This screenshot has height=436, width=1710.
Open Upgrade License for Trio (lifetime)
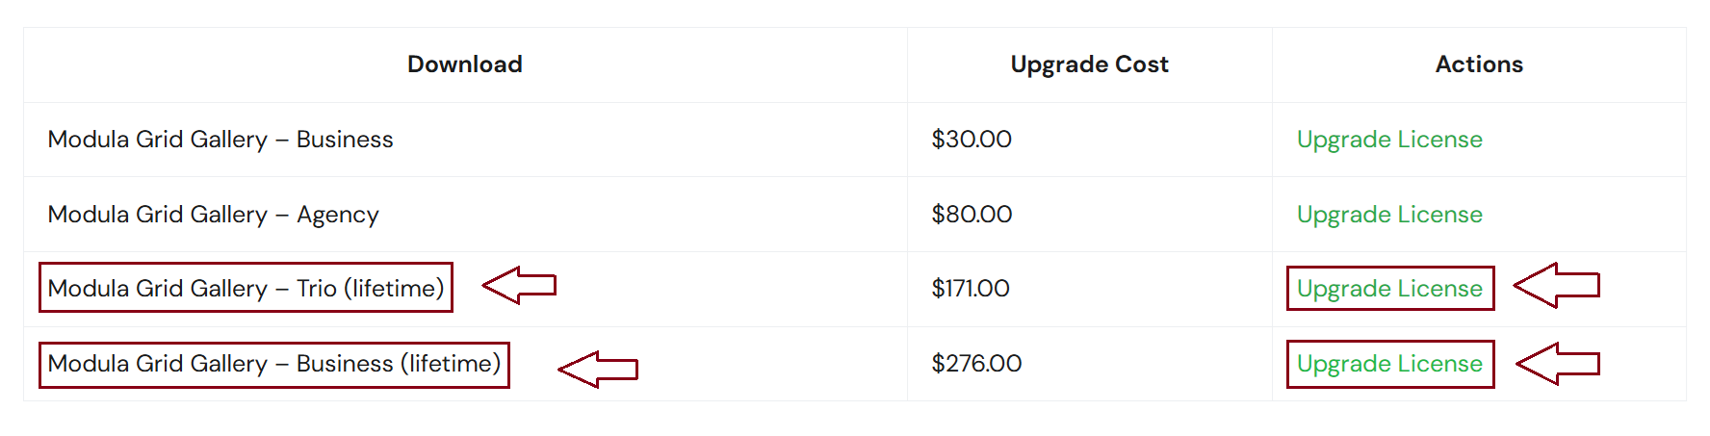click(1388, 289)
